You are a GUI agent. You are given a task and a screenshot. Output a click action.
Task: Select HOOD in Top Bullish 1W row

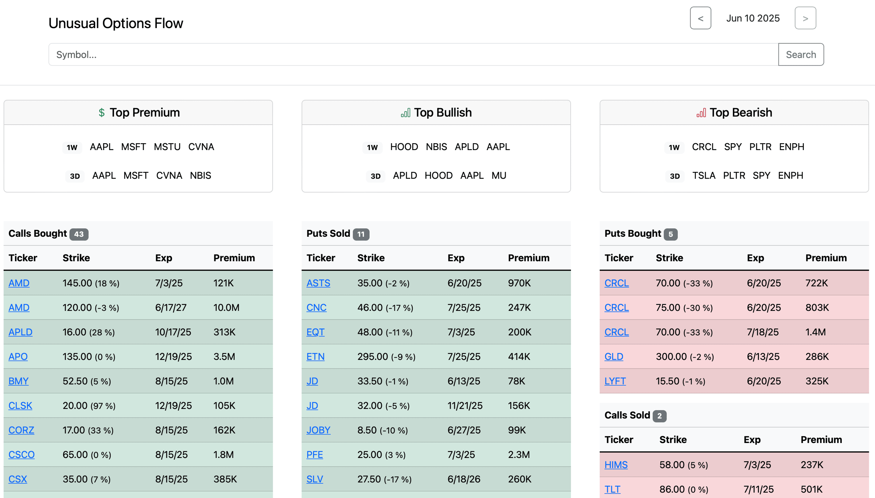[404, 147]
